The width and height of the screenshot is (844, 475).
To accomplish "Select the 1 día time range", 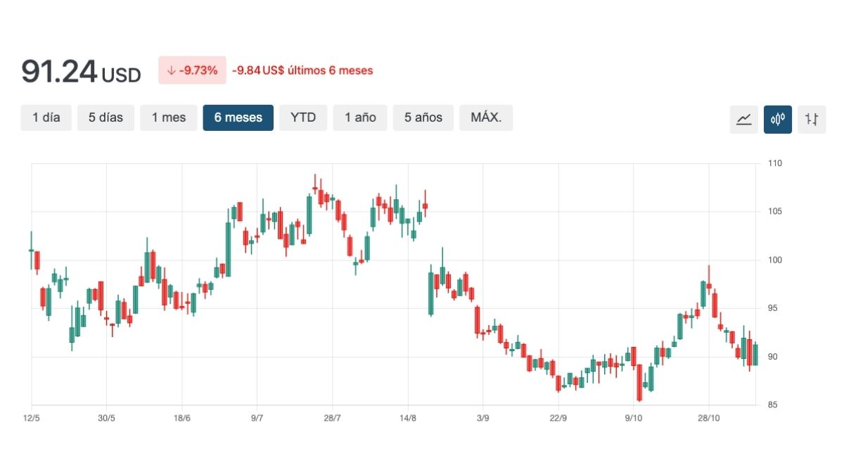I will tap(46, 118).
